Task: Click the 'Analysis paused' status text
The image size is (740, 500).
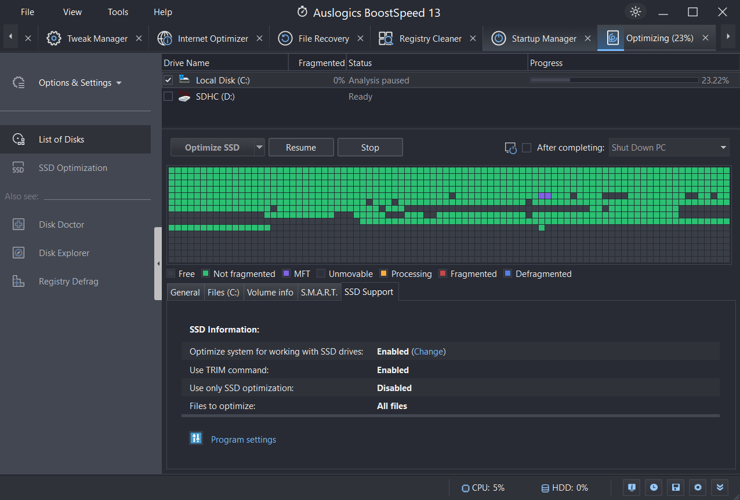Action: [x=379, y=81]
